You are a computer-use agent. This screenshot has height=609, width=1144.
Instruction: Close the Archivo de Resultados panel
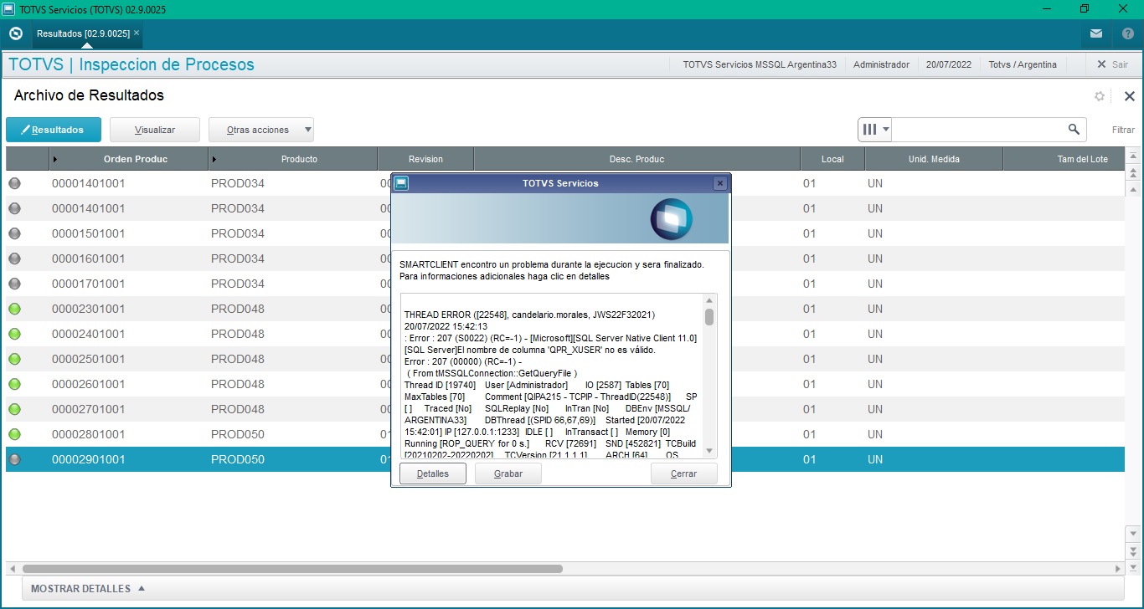pyautogui.click(x=1129, y=96)
